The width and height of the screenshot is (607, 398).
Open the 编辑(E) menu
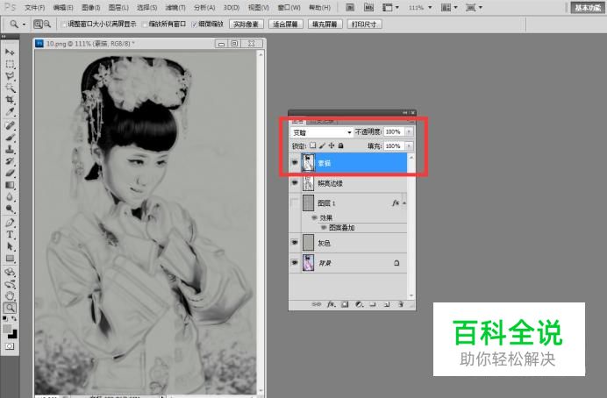coord(62,7)
